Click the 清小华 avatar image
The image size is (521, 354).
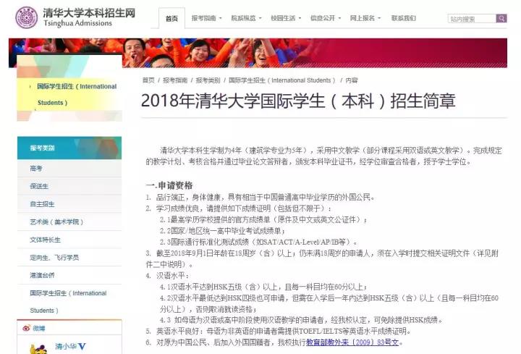coord(38,349)
